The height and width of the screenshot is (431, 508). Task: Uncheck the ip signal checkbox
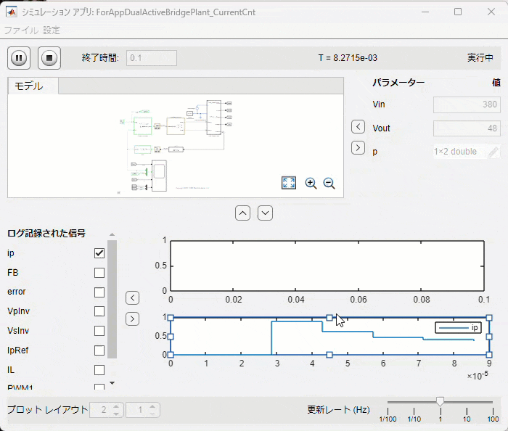[99, 253]
